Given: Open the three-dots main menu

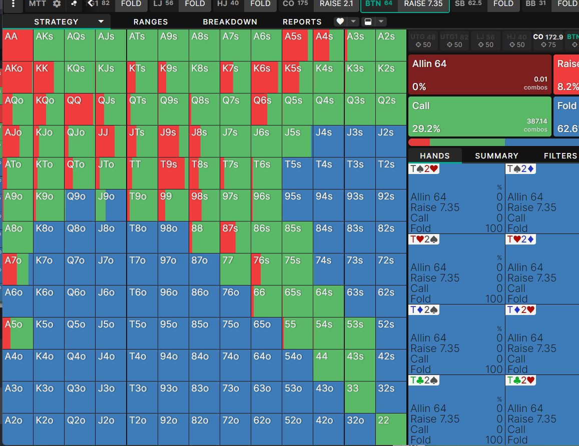Looking at the screenshot, I should (13, 4).
